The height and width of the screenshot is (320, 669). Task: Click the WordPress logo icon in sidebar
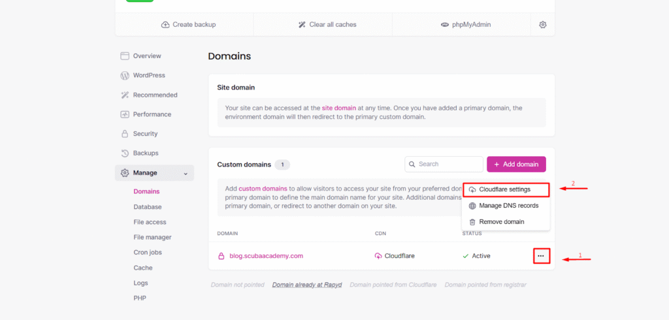(x=125, y=76)
